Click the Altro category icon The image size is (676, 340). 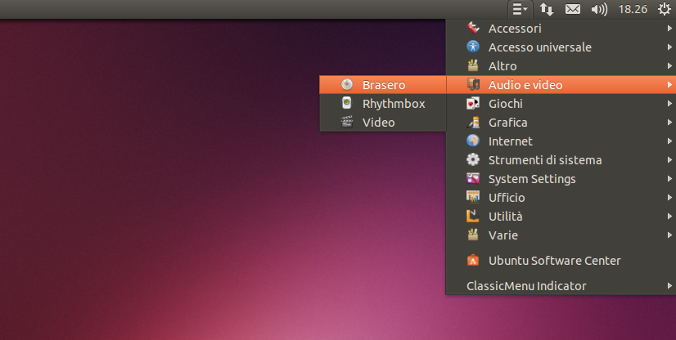[x=473, y=65]
